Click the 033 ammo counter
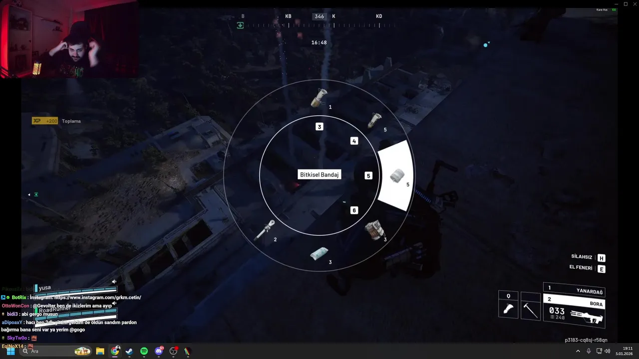This screenshot has width=639, height=359. (x=557, y=311)
